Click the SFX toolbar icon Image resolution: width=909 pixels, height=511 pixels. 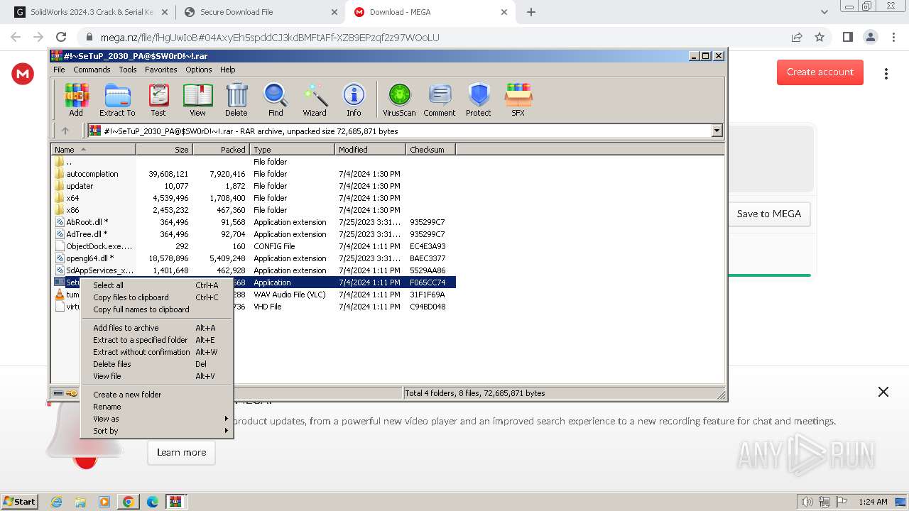(518, 99)
